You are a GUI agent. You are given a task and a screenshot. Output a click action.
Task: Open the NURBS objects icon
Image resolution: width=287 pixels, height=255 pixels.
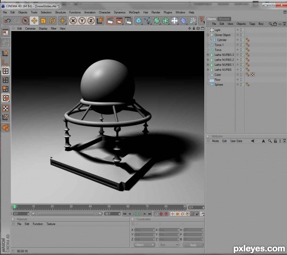click(156, 21)
